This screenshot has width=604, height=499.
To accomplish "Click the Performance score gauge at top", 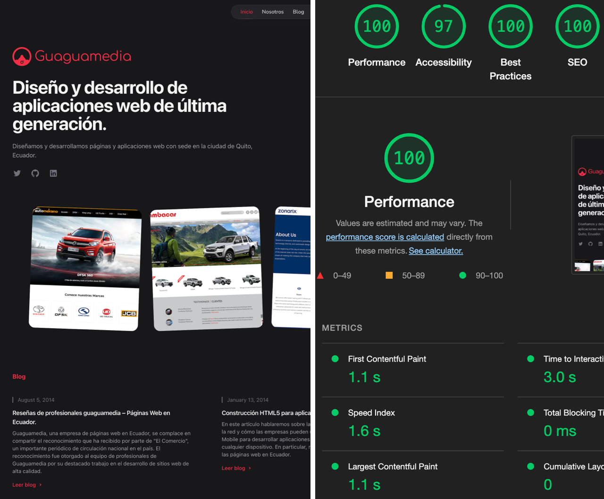I will [x=377, y=26].
